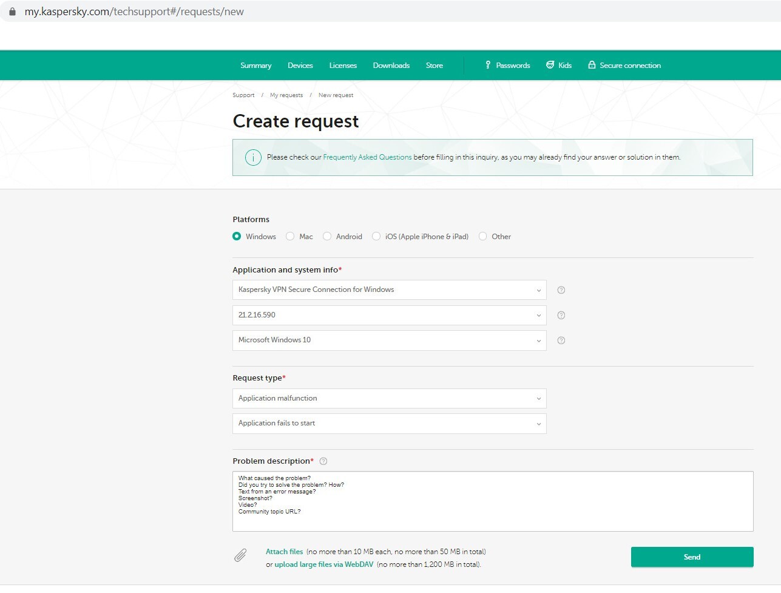Click the New request breadcrumb text
781x593 pixels.
pyautogui.click(x=336, y=95)
